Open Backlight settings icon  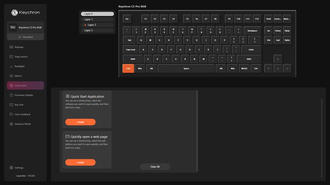click(x=11, y=66)
